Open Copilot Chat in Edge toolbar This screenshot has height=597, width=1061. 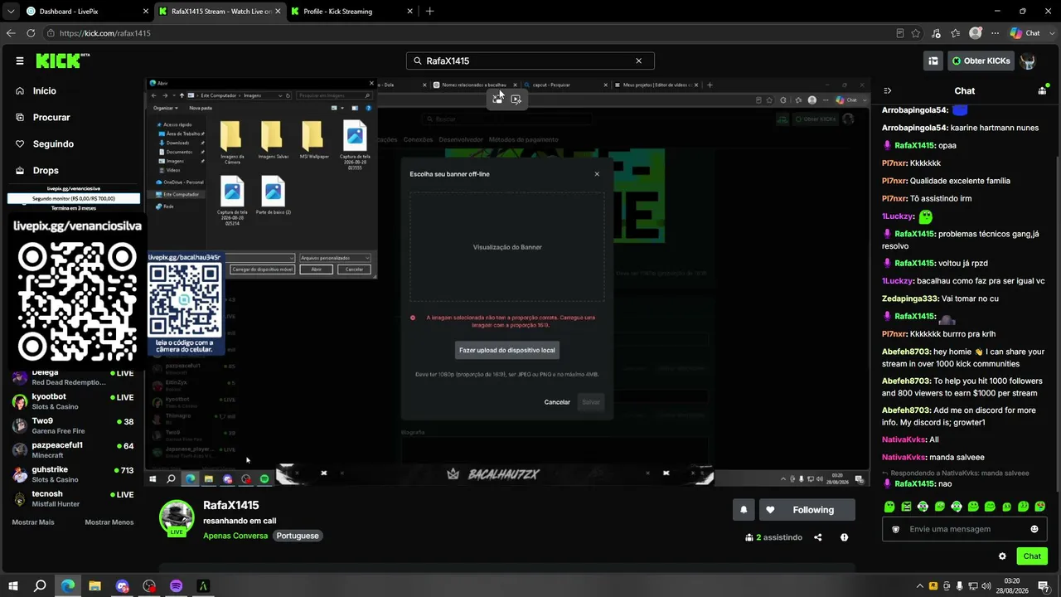coord(1025,33)
